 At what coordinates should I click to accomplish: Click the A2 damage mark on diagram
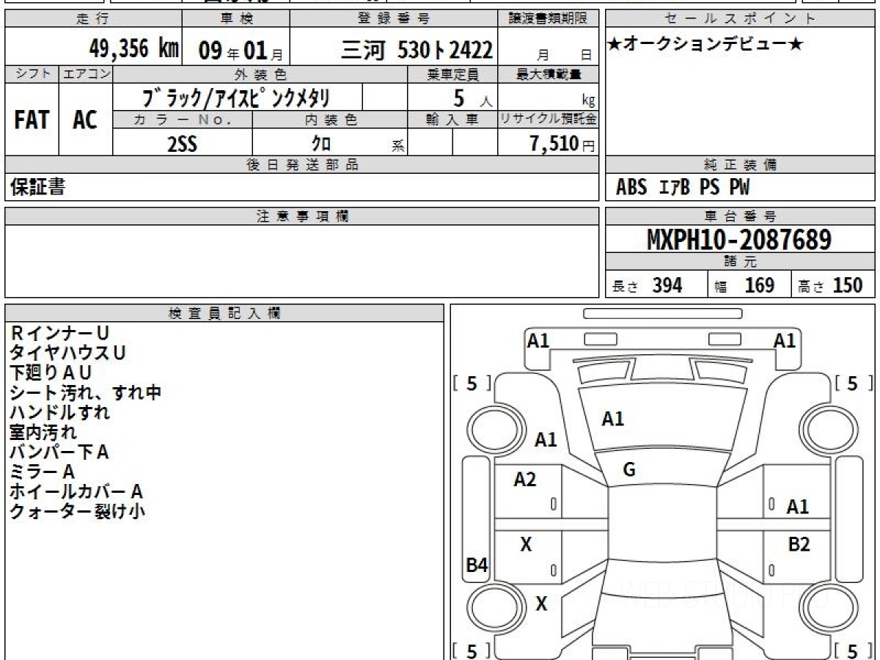(x=525, y=480)
